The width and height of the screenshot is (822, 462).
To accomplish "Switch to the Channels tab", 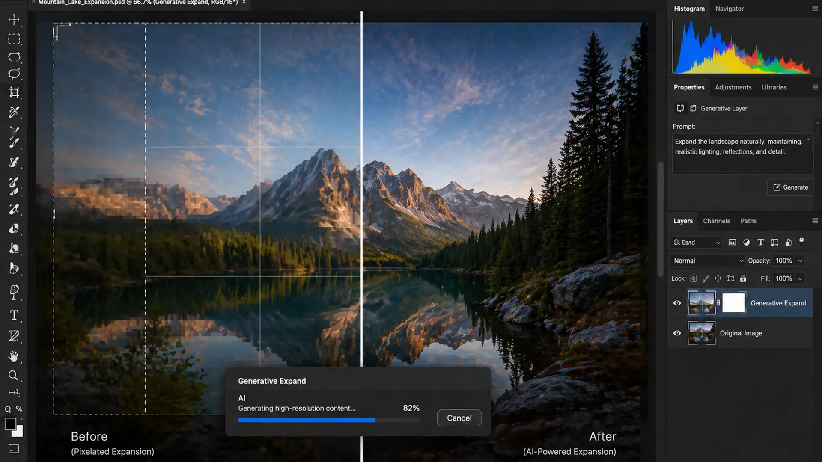I will (x=717, y=221).
